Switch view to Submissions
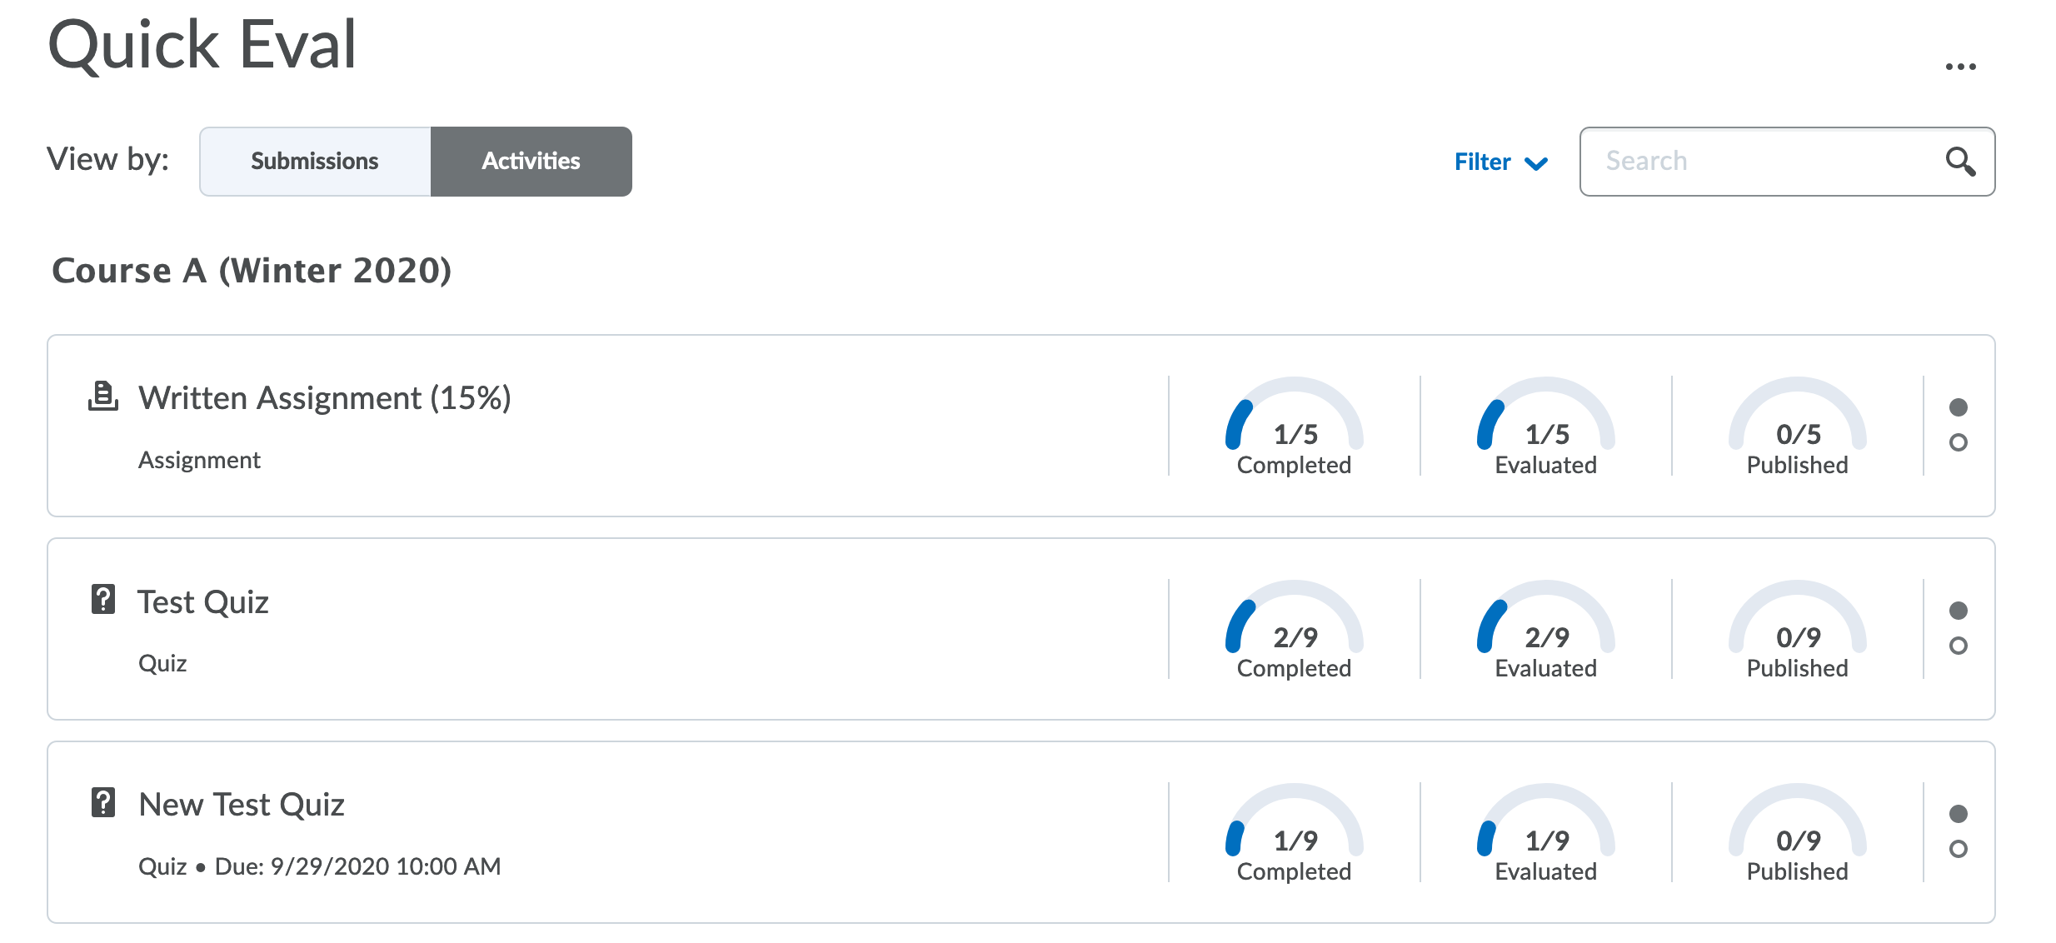 [x=315, y=162]
